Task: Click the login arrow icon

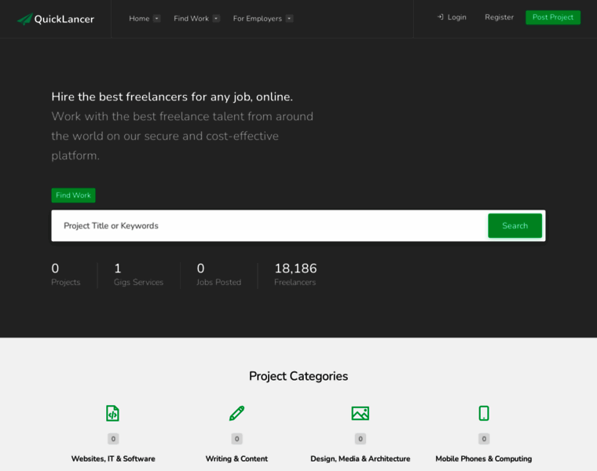Action: (x=441, y=17)
